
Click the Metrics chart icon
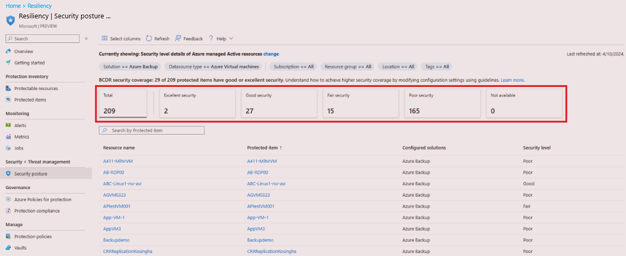(x=8, y=137)
